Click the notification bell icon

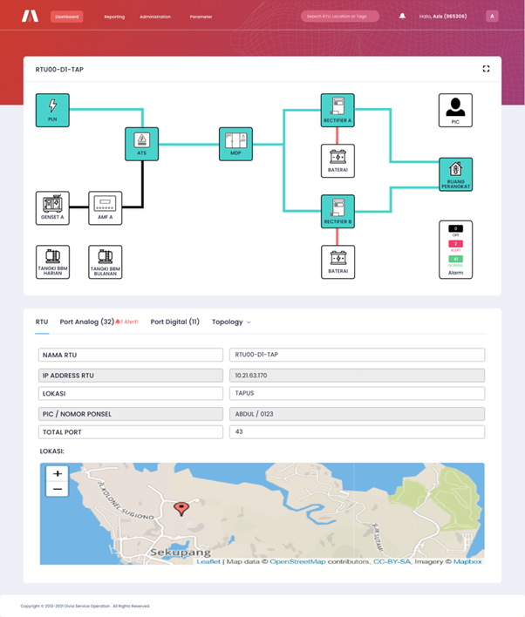(x=402, y=16)
